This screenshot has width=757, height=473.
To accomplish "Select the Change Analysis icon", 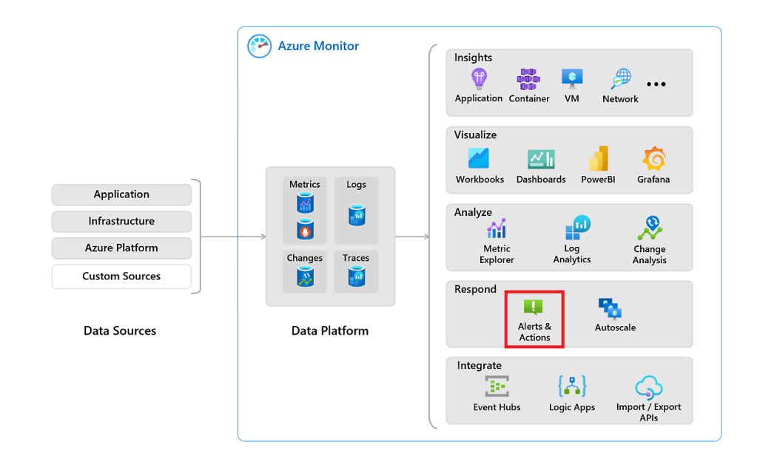I will click(650, 228).
